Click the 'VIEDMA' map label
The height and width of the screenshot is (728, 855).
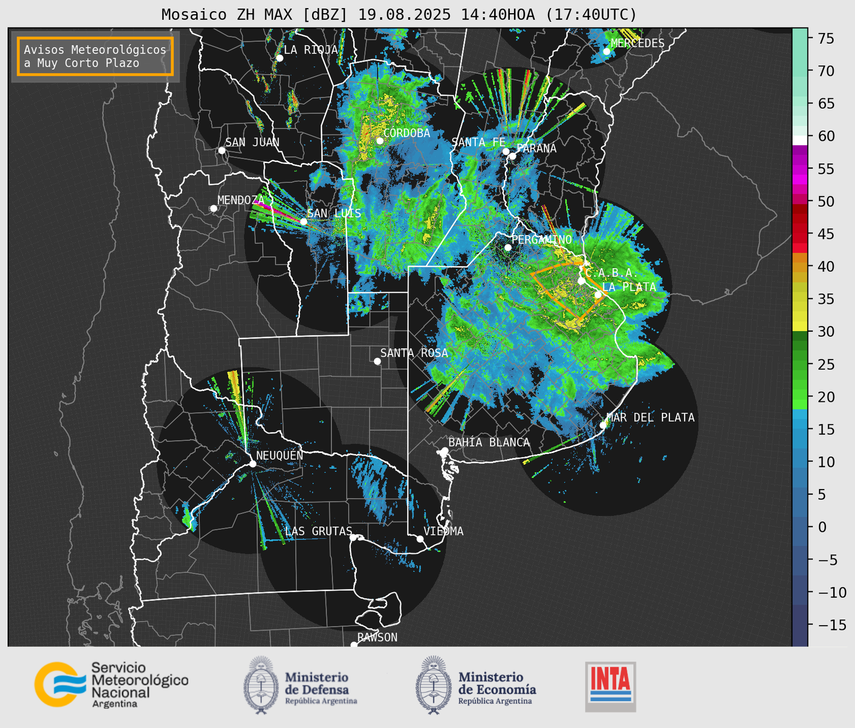coord(444,531)
